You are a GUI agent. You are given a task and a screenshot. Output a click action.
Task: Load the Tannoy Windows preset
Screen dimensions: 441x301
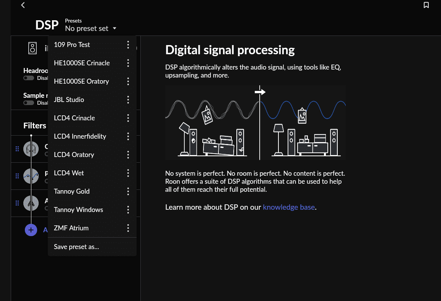[78, 210]
